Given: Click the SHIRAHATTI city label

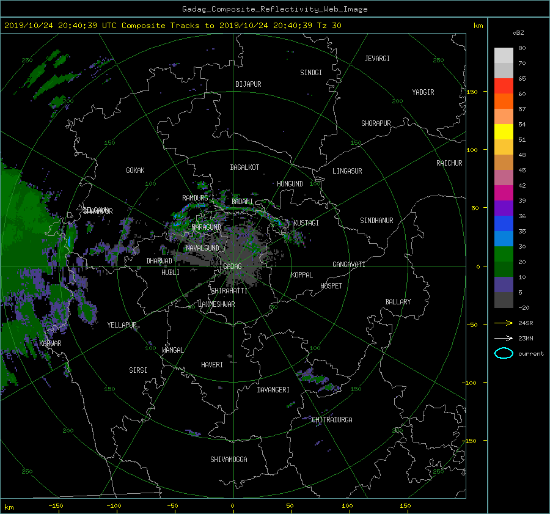Looking at the screenshot, I should click(229, 291).
